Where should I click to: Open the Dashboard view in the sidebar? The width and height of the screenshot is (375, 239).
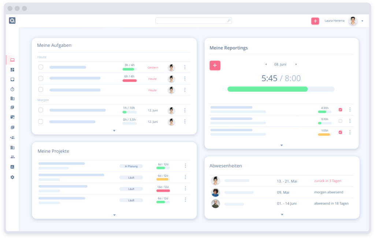click(x=12, y=60)
